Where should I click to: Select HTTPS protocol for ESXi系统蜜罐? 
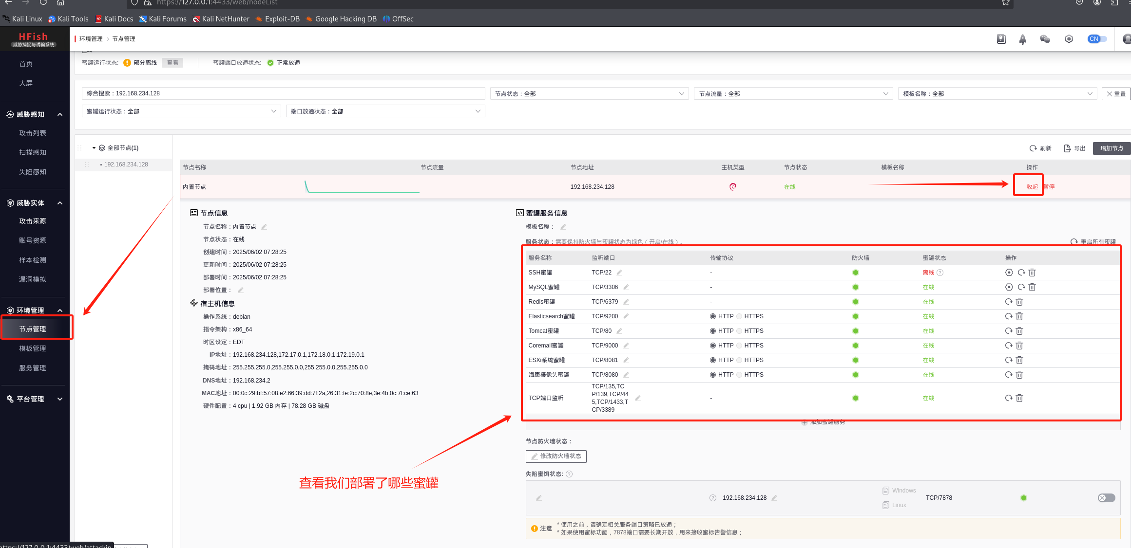click(740, 360)
